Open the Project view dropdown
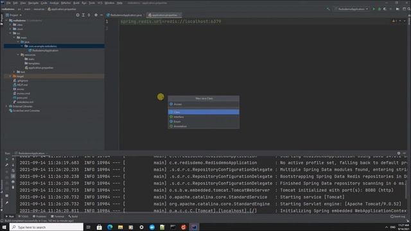The image size is (411, 231). (x=14, y=15)
